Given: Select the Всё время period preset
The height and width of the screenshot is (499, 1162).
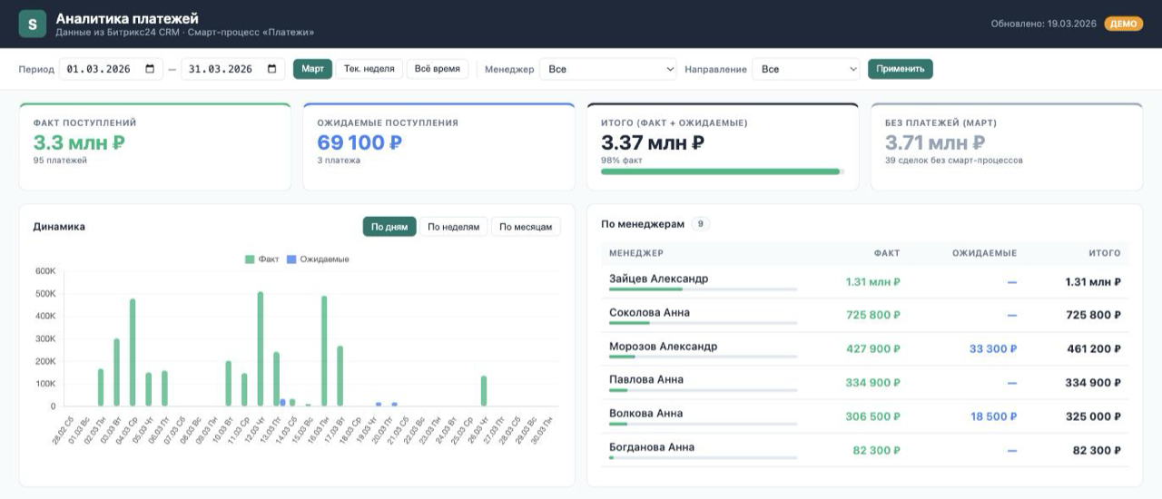Looking at the screenshot, I should [x=438, y=69].
